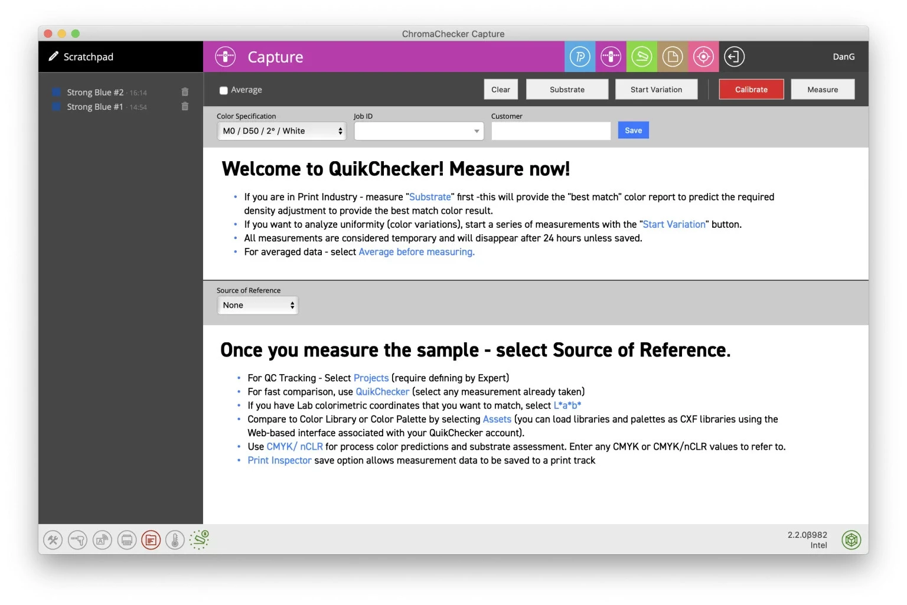The image size is (907, 605).
Task: Click the Strong Blue #1 blue color swatch
Action: [57, 106]
